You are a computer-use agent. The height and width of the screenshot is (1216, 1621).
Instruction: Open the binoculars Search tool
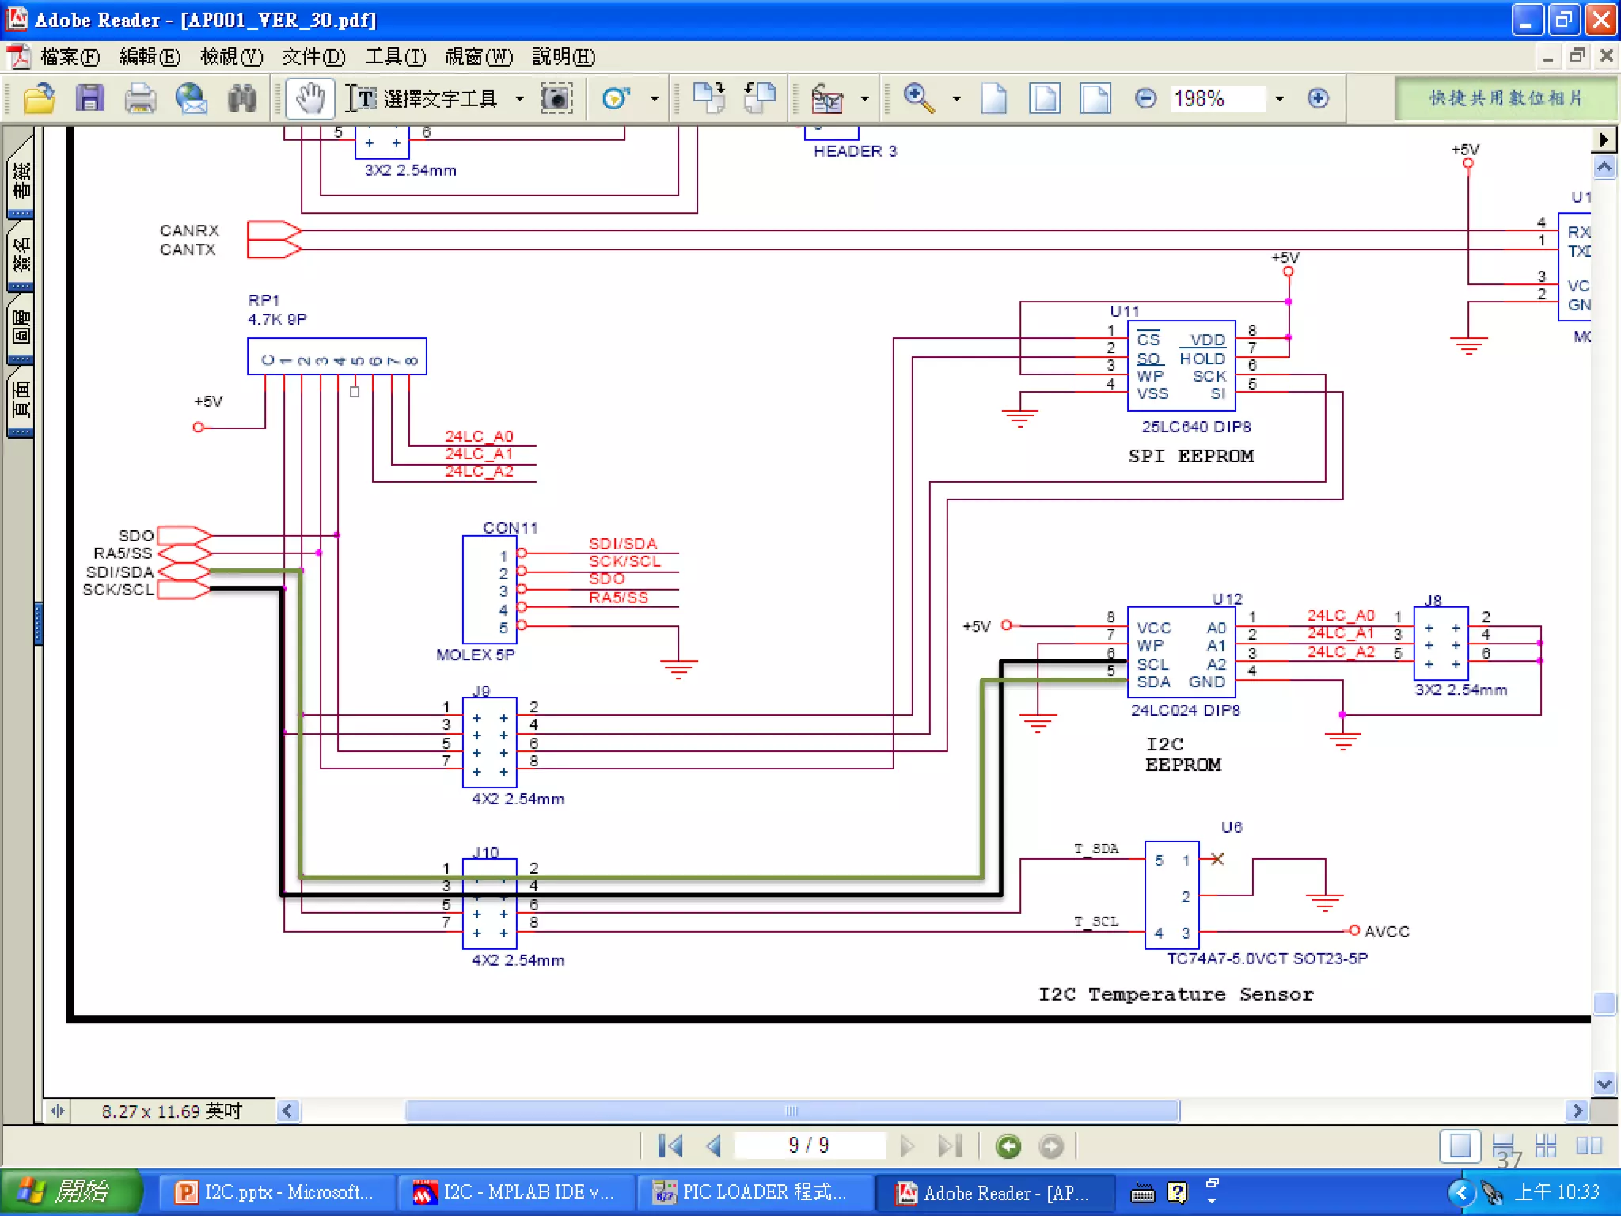coord(241,99)
